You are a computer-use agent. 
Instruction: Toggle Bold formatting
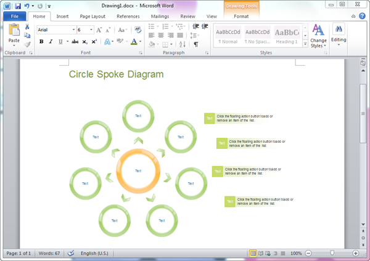tap(41, 42)
